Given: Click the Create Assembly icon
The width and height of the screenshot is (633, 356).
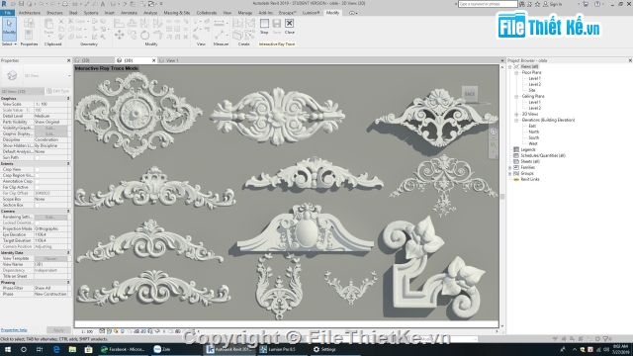Looking at the screenshot, I should [237, 23].
